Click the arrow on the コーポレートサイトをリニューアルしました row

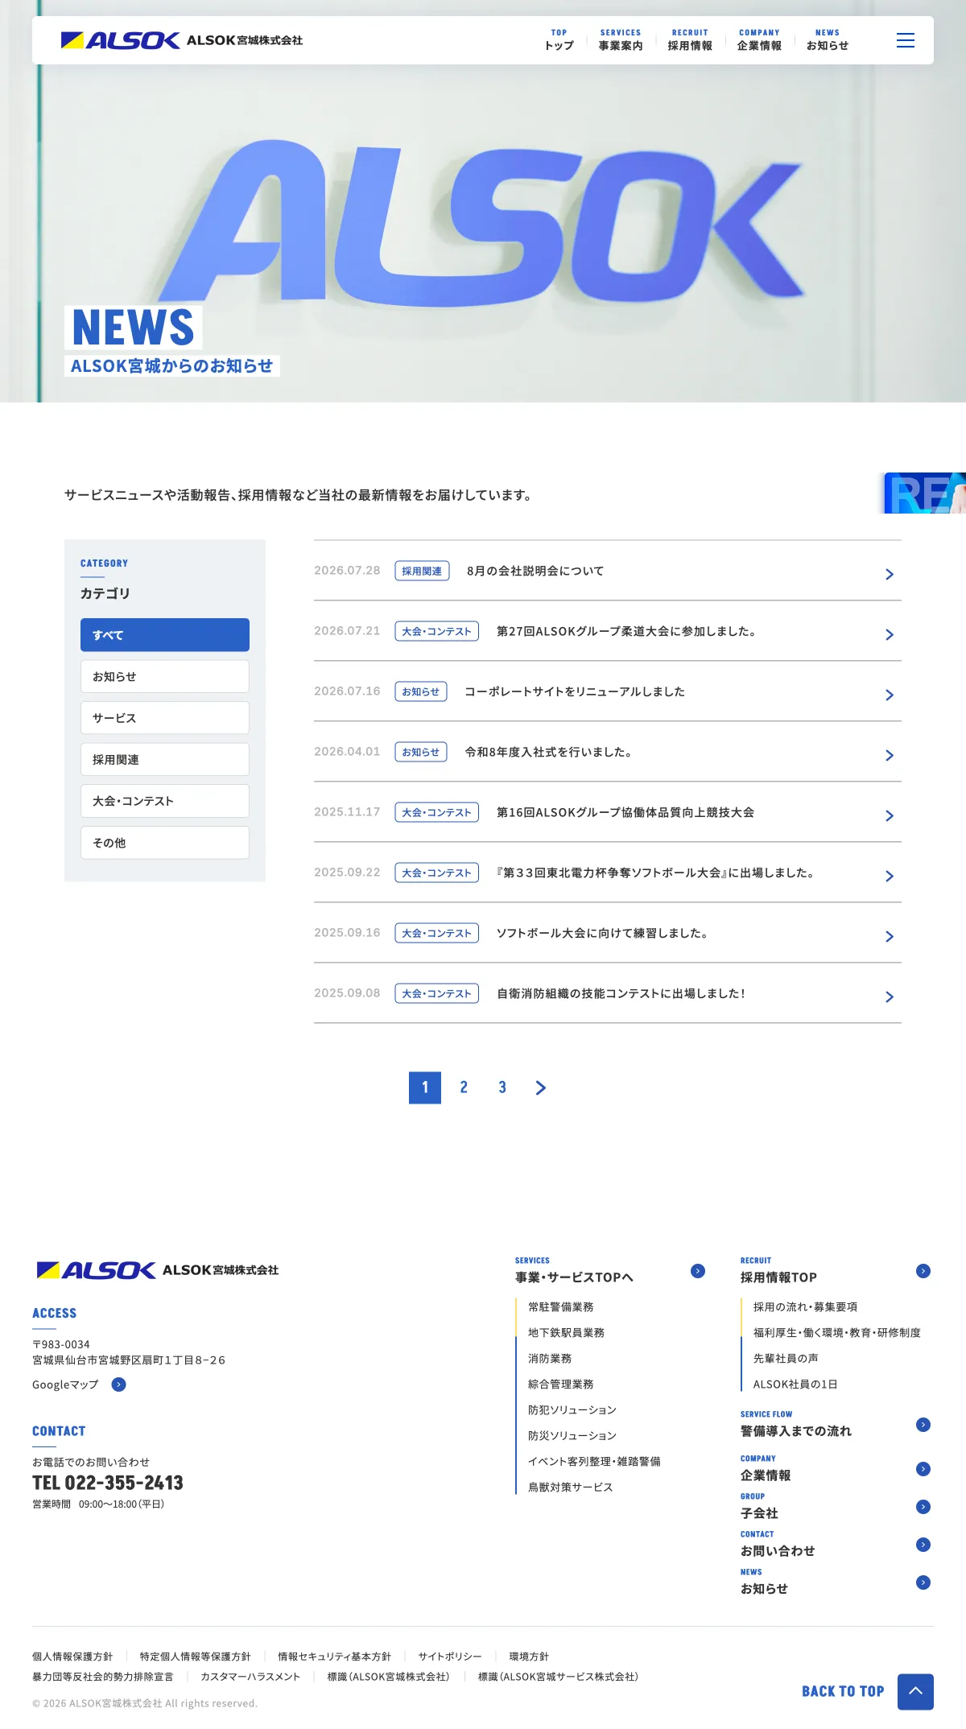click(x=890, y=695)
